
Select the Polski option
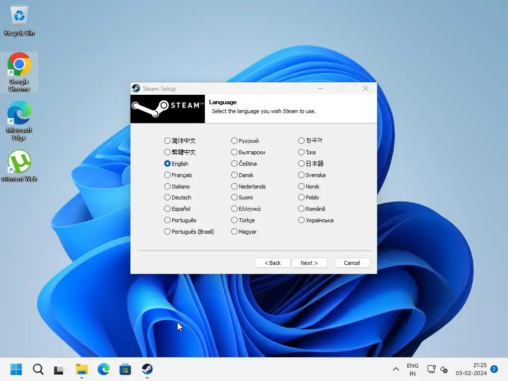pyautogui.click(x=309, y=197)
